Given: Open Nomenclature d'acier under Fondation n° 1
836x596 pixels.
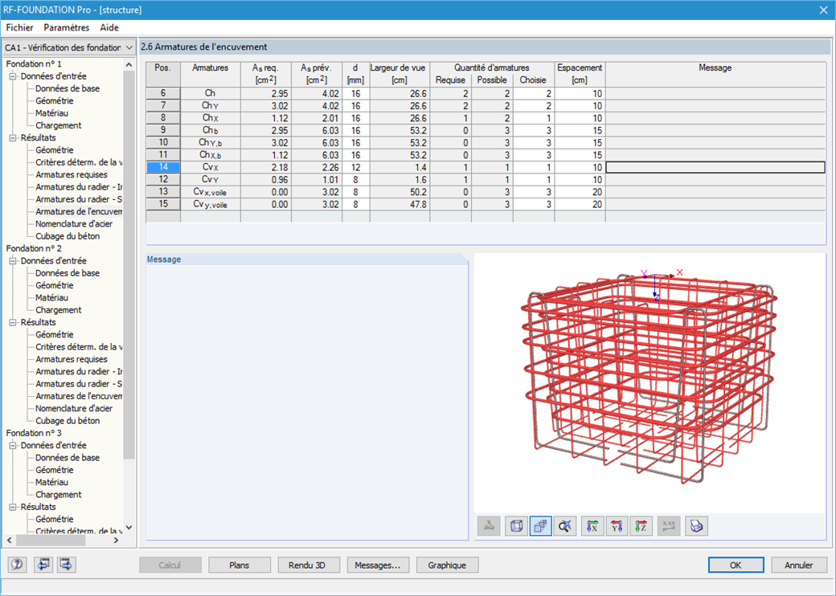Looking at the screenshot, I should click(x=74, y=223).
